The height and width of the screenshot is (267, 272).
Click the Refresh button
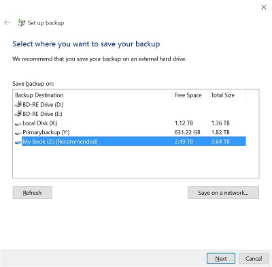[33, 193]
